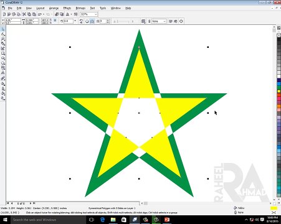This screenshot has height=224, width=281.
Task: Open the Window menu
Action: (x=116, y=8)
